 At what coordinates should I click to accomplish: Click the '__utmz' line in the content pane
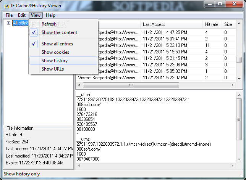[x=83, y=139]
